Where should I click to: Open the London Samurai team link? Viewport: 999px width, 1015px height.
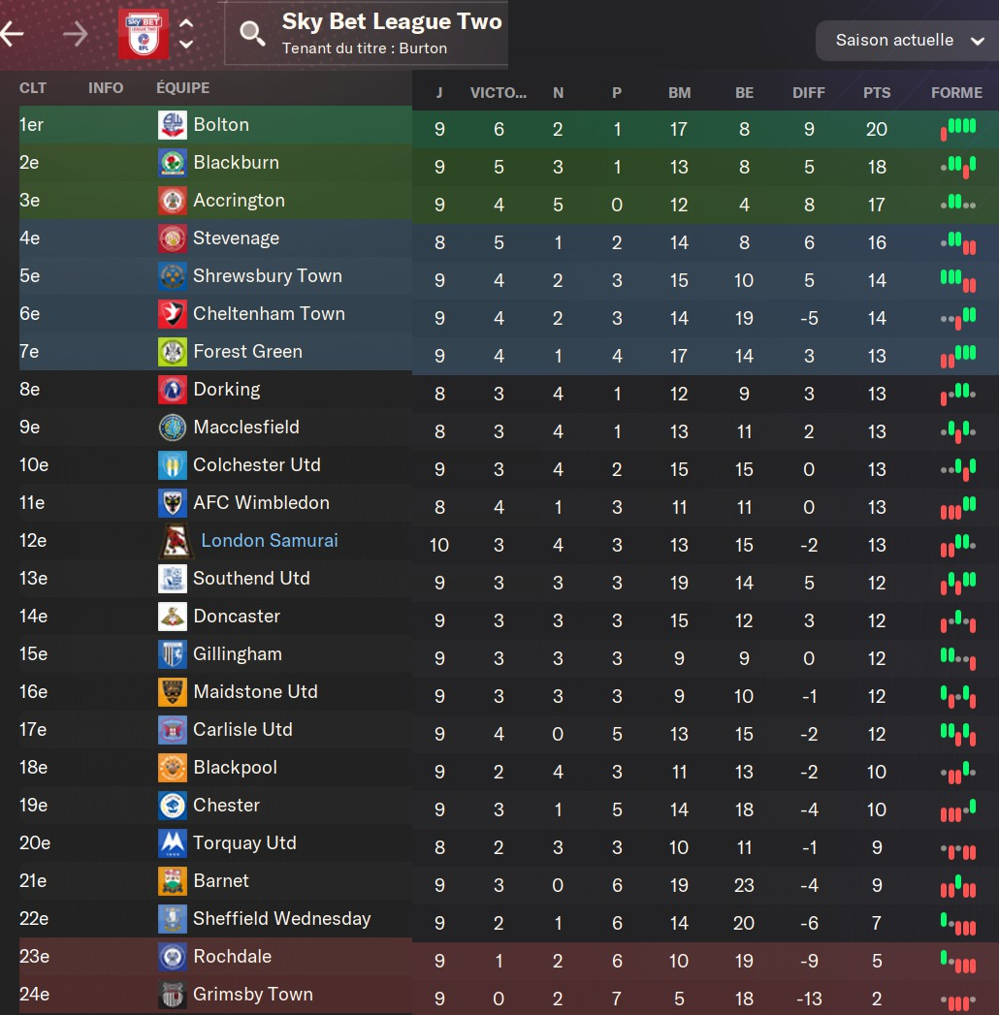click(270, 541)
